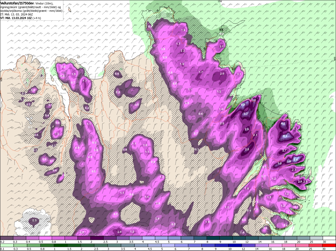This screenshot has width=336, height=251.
Task: Click the 2.7 snowfall value on the map
Action: (x=284, y=151)
